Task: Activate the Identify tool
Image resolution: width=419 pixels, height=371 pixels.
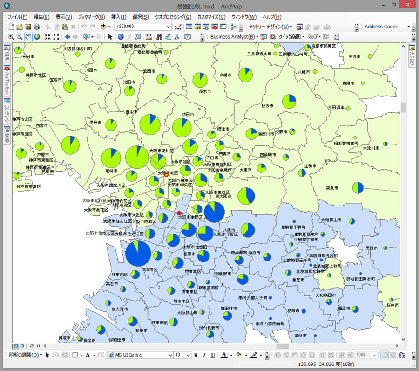Action: pyautogui.click(x=121, y=37)
